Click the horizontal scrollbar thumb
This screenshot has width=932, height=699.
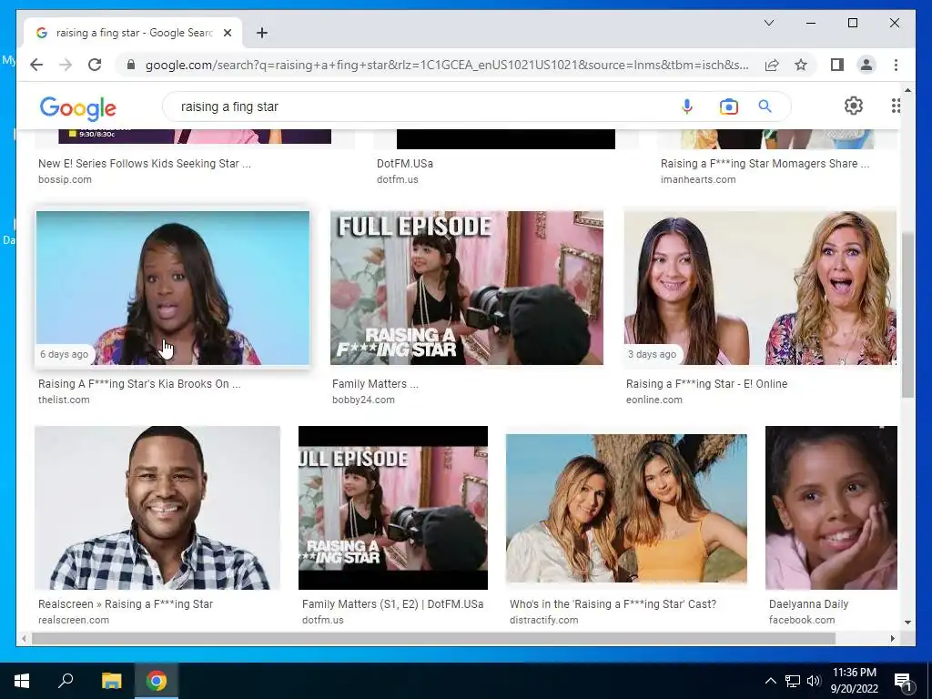point(433,638)
